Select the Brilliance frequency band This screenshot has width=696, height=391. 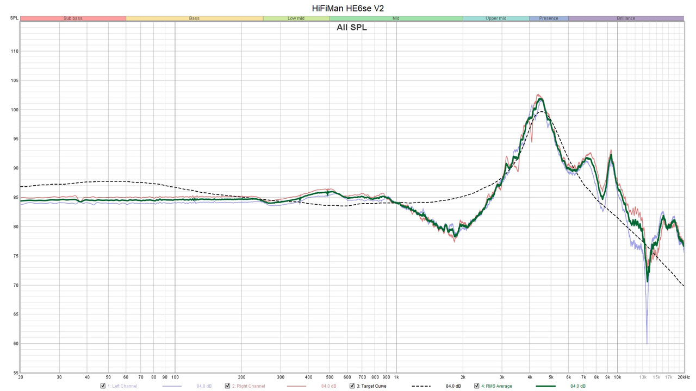(x=626, y=18)
